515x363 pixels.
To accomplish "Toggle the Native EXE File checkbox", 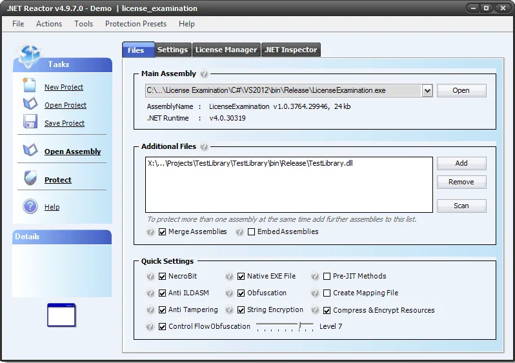I will point(241,277).
